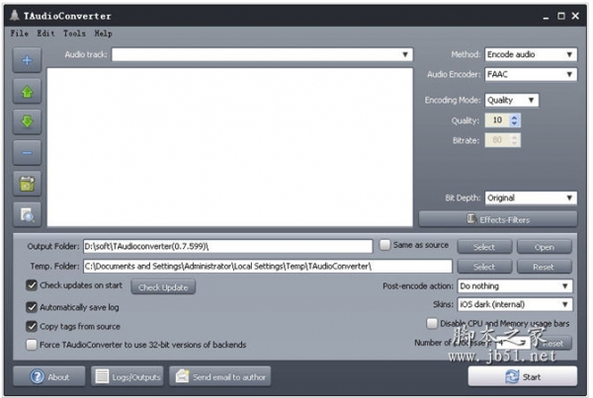
Task: Click the Output Folder path field
Action: click(x=228, y=247)
